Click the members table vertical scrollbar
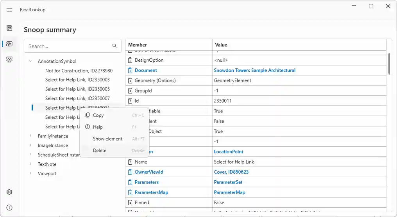The width and height of the screenshot is (397, 217). tap(389, 64)
